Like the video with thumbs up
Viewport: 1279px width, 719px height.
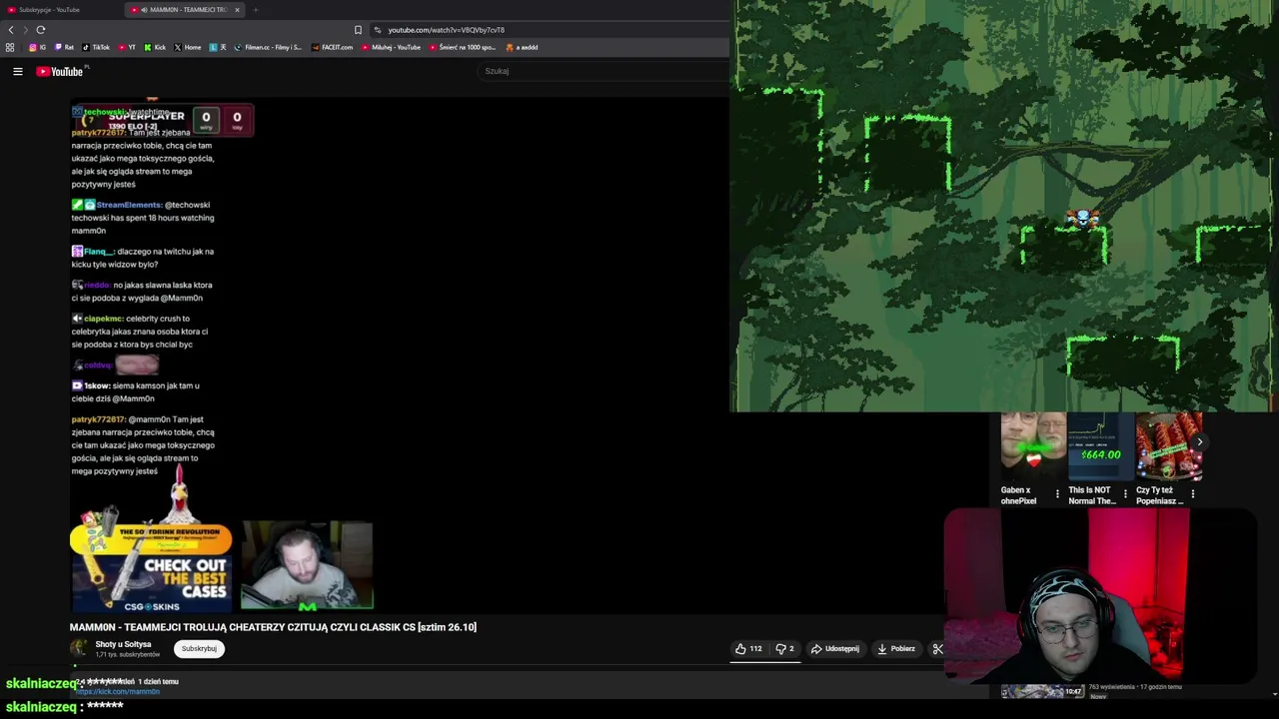point(748,649)
